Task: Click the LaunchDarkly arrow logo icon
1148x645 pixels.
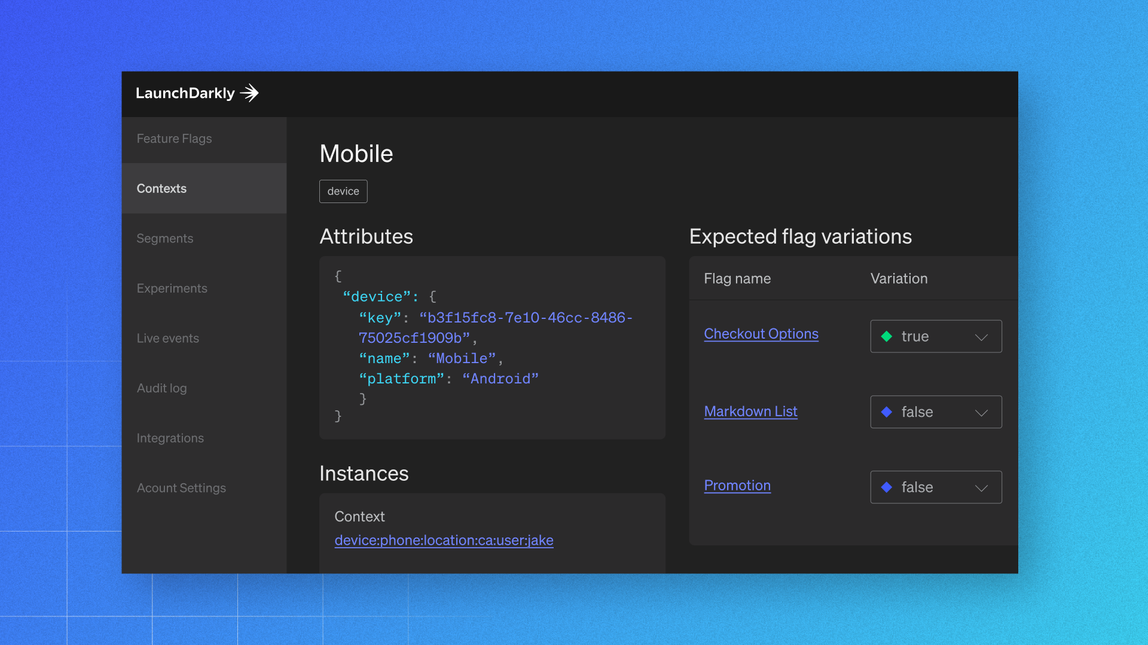Action: pos(249,93)
